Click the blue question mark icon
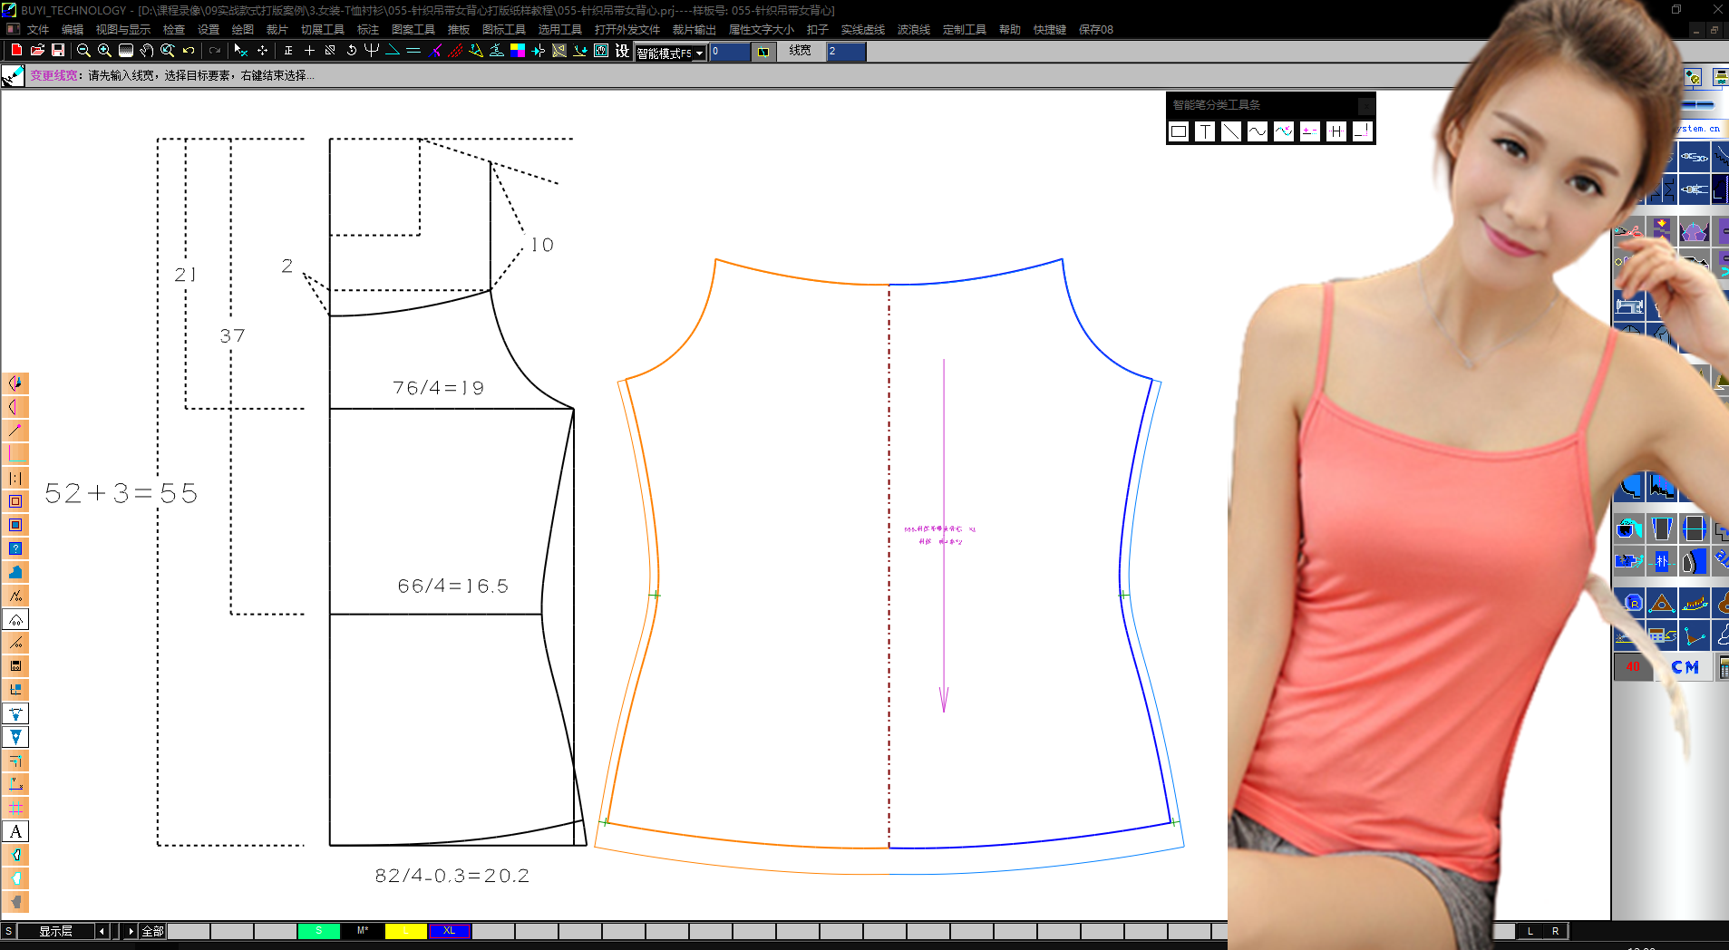The height and width of the screenshot is (950, 1729). pyautogui.click(x=15, y=548)
